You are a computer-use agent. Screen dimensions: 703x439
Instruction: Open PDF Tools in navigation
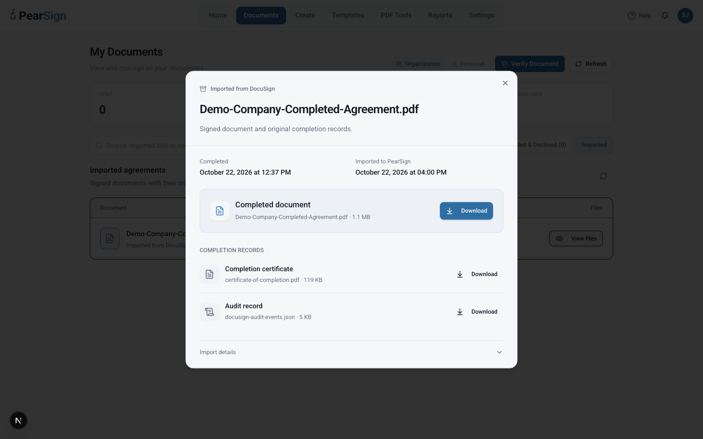click(396, 16)
